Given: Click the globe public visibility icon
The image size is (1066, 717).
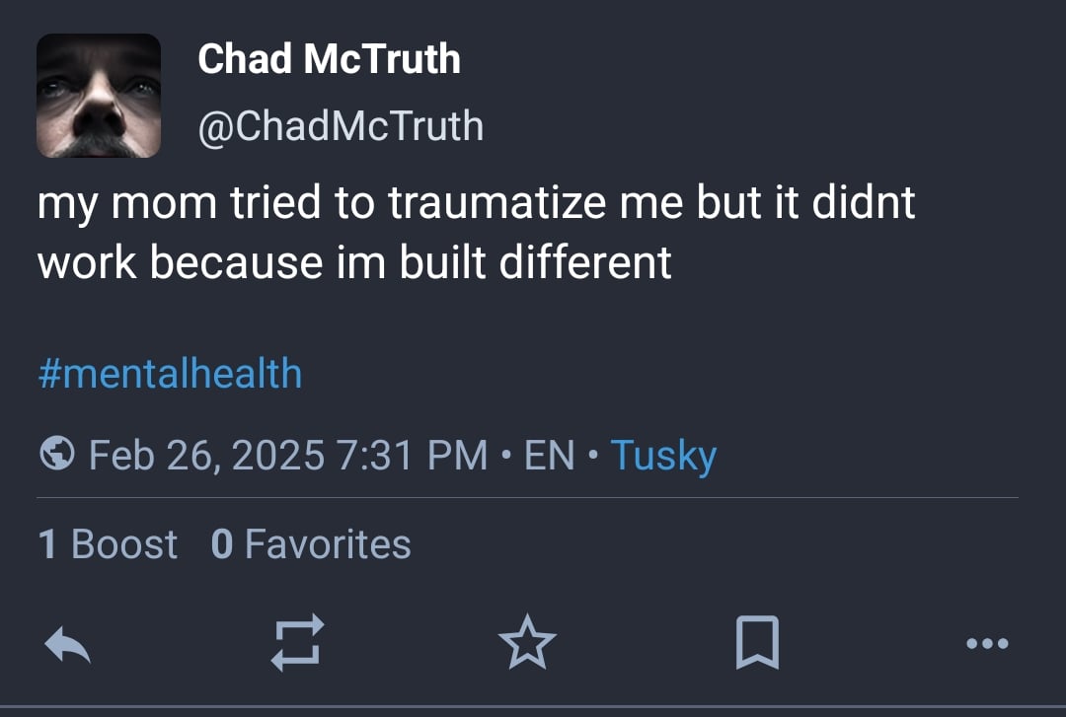Looking at the screenshot, I should tap(57, 455).
